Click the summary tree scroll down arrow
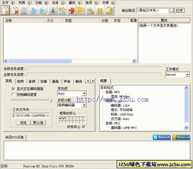Viewport: 193px width, 169px height. 186,128
